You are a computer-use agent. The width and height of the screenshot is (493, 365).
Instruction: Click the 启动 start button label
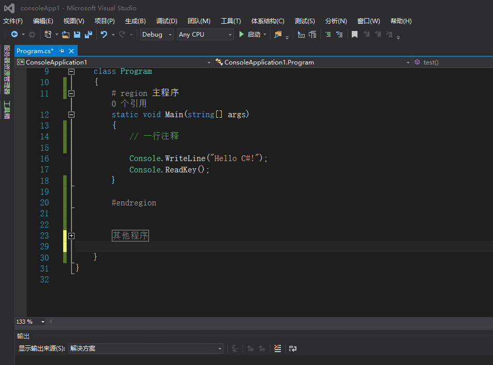pos(254,34)
